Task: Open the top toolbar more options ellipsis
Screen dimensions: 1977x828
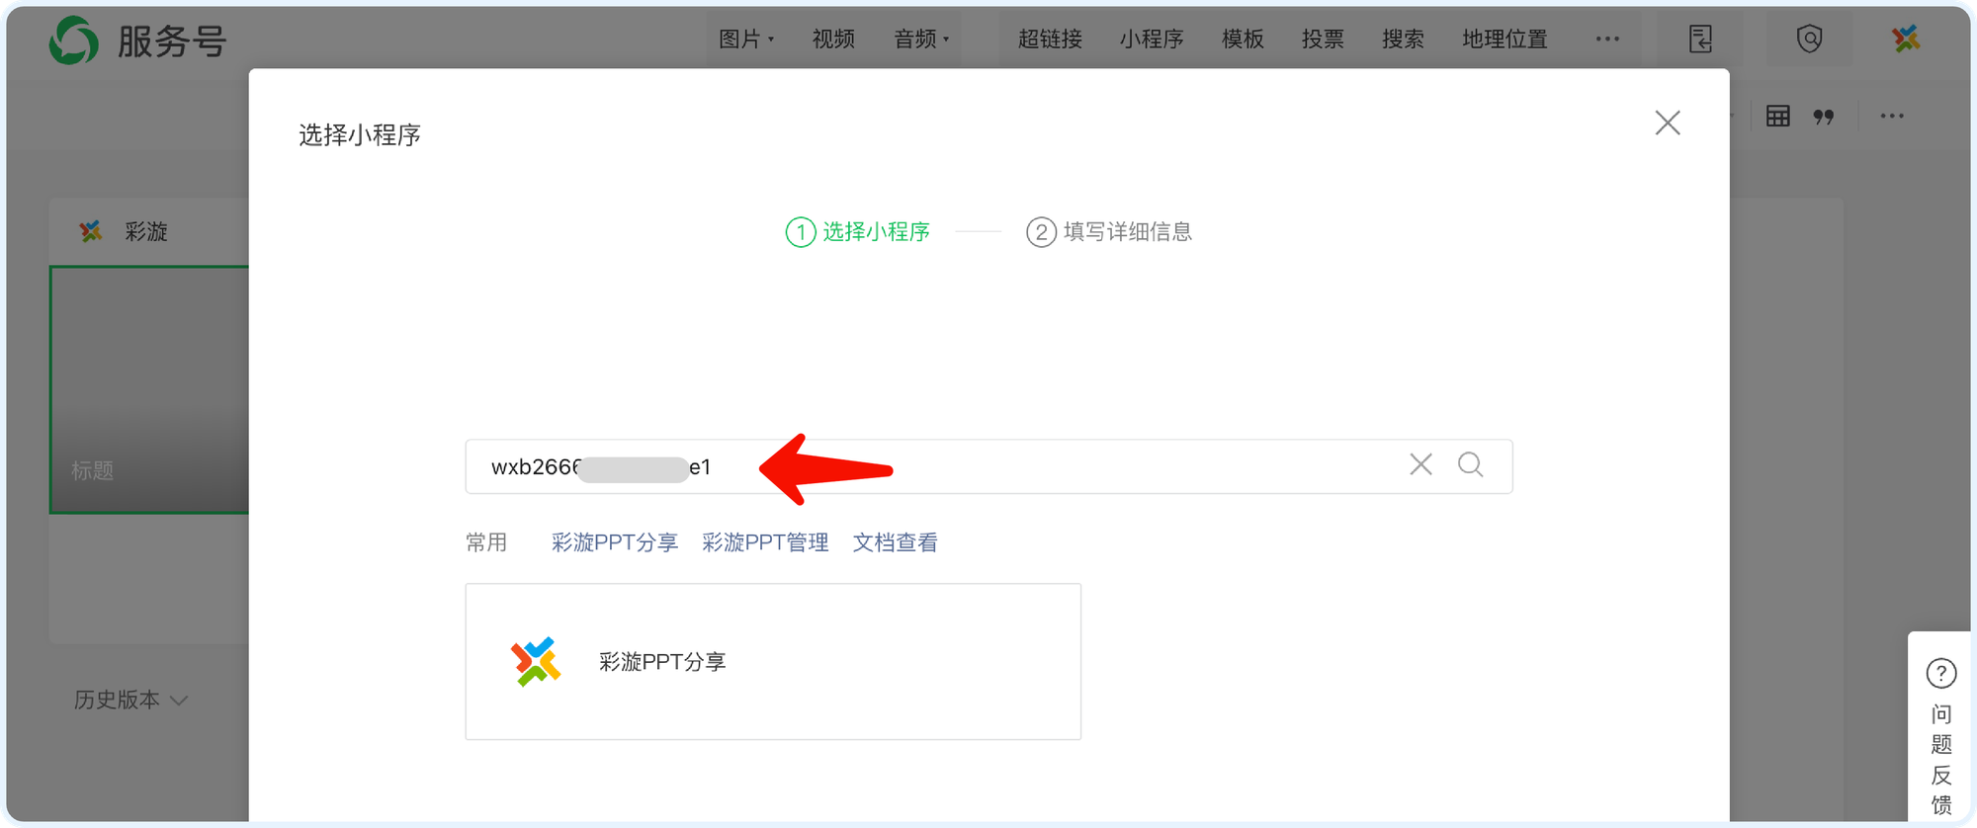Action: click(x=1607, y=40)
